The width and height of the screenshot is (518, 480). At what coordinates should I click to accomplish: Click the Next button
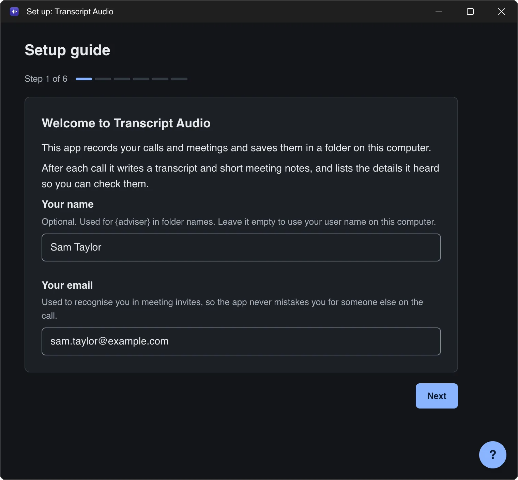[437, 396]
